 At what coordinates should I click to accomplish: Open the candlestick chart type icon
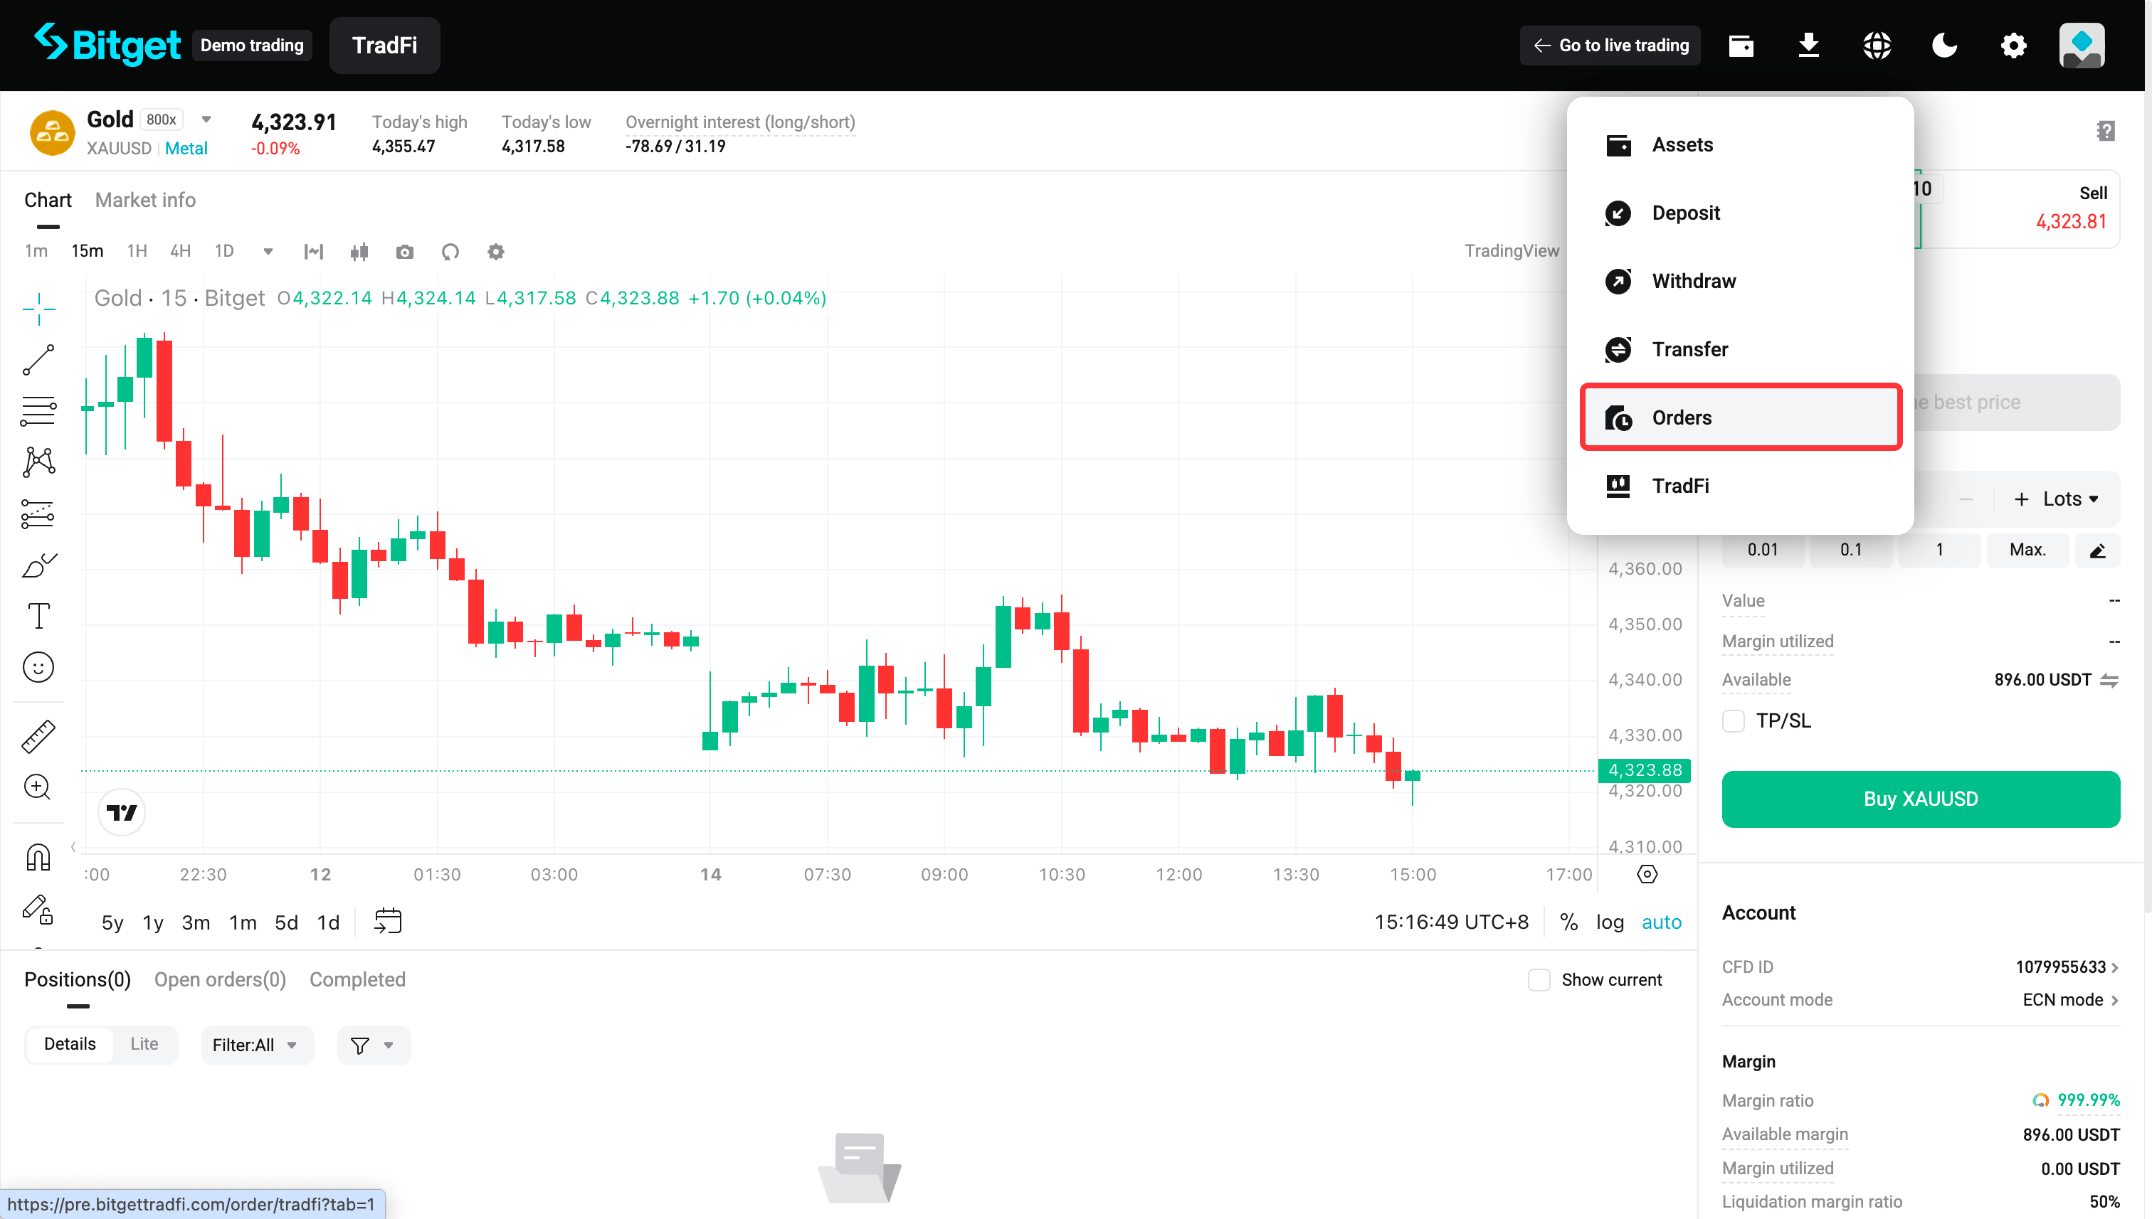tap(359, 252)
